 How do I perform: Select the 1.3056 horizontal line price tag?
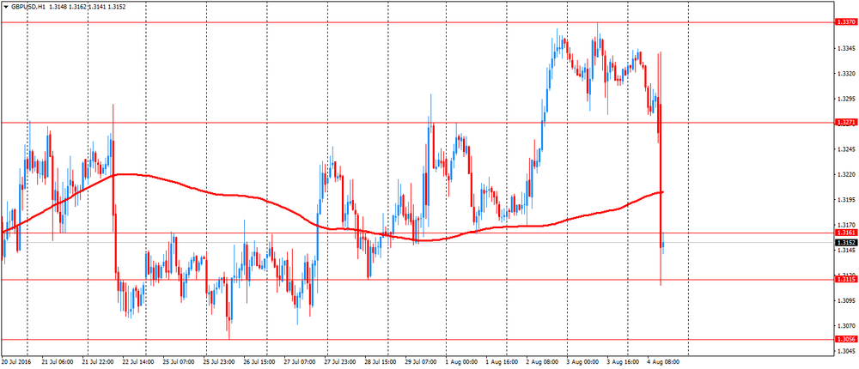pyautogui.click(x=844, y=340)
